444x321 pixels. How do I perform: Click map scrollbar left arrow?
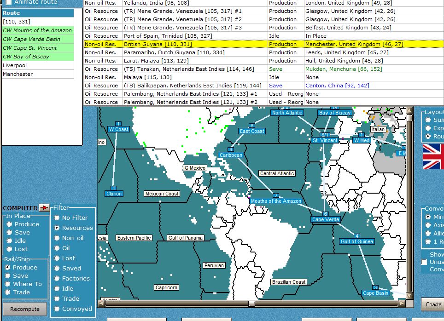click(101, 304)
